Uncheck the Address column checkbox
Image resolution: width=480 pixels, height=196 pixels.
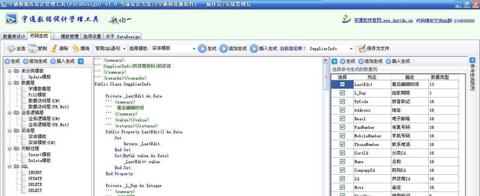pyautogui.click(x=342, y=110)
